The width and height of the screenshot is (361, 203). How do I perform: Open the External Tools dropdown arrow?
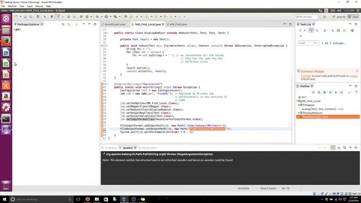tap(120, 16)
